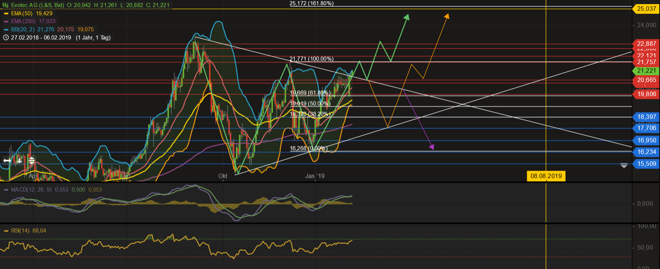Screen dimensions: 660x269
Task: Click the red 22,887 price label
Action: [x=646, y=44]
